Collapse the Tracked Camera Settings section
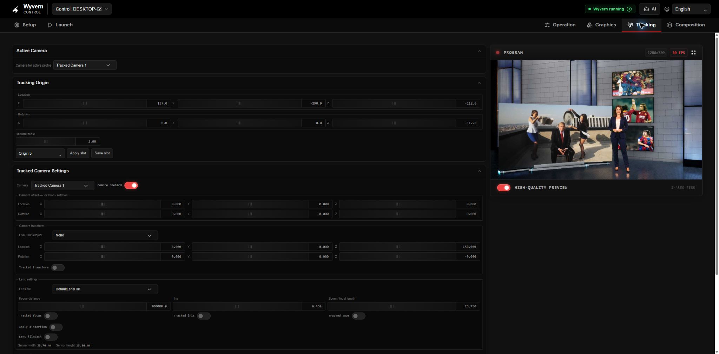Viewport: 719px width, 354px height. click(x=479, y=171)
